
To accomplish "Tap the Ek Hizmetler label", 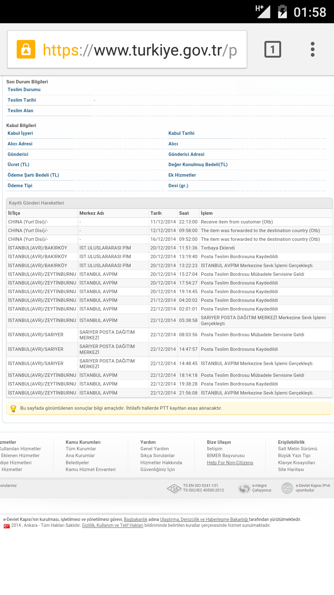I will click(182, 175).
